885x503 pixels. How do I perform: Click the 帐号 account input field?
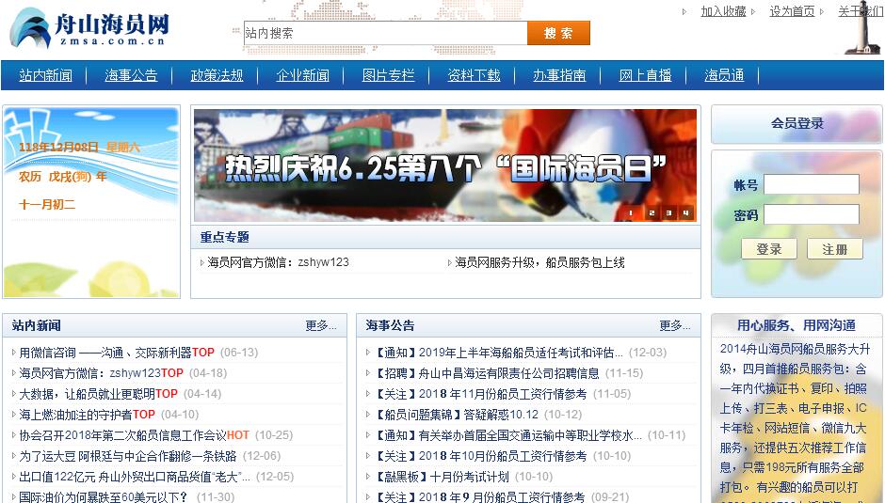click(x=811, y=185)
